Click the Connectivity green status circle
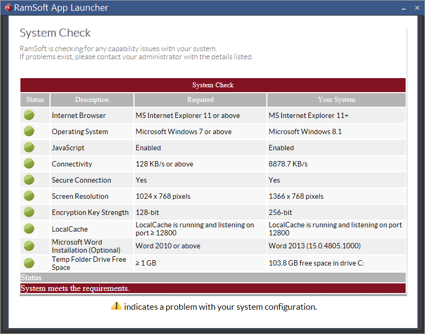The width and height of the screenshot is (425, 334). pos(29,163)
